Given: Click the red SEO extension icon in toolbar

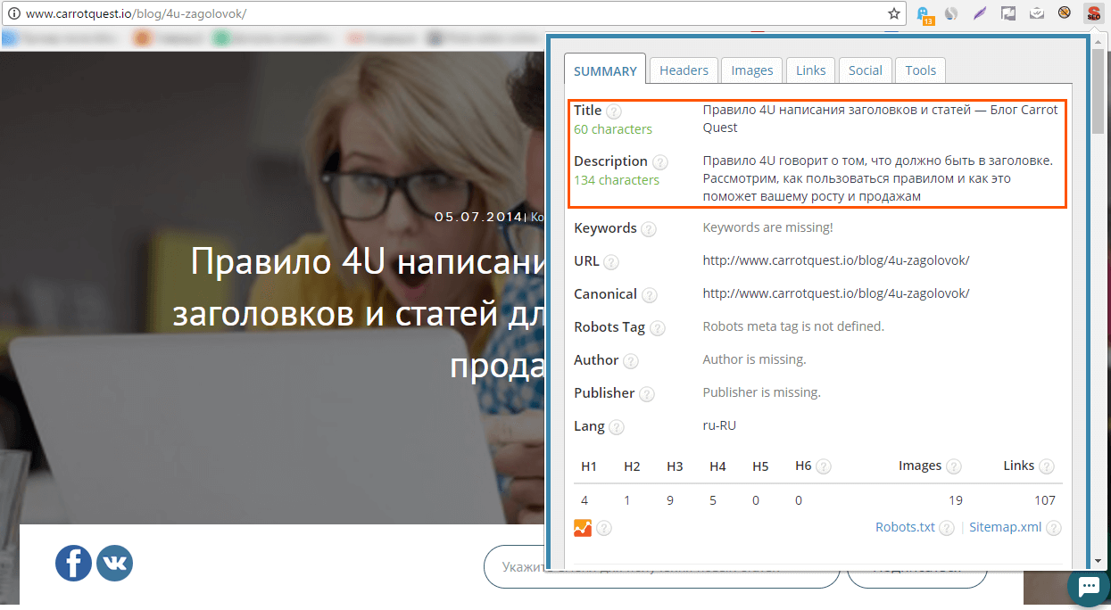Looking at the screenshot, I should click(x=1093, y=13).
